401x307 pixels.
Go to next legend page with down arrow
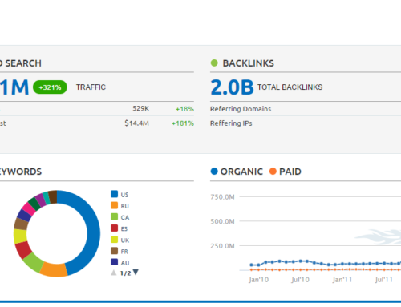[x=136, y=273]
